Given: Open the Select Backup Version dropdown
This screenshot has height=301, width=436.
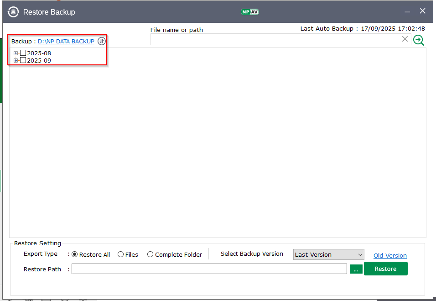Looking at the screenshot, I should click(328, 254).
